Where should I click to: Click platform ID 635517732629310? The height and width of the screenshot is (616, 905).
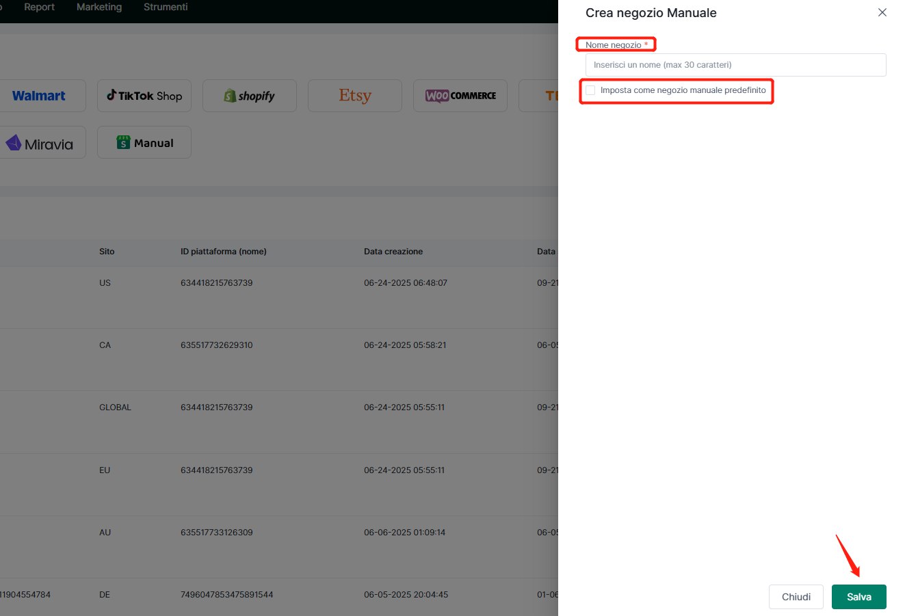pos(217,345)
